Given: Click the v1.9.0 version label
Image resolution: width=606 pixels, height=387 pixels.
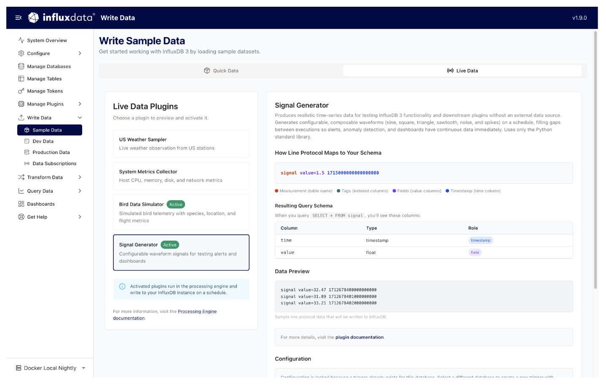Looking at the screenshot, I should click(x=579, y=18).
